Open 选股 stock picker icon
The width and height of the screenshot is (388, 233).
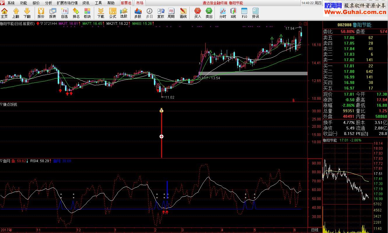click(124, 13)
